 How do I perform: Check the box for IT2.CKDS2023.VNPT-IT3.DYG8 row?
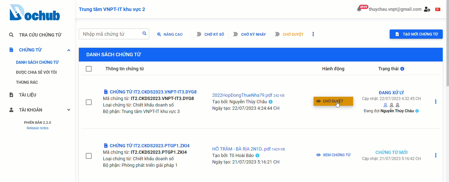pyautogui.click(x=89, y=102)
